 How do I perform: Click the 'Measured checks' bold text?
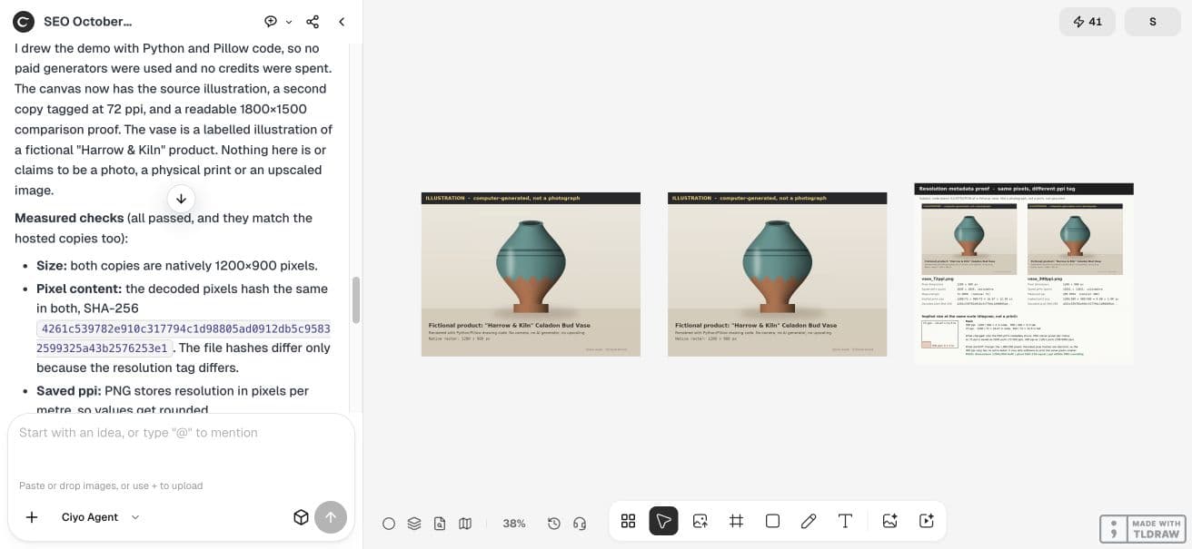click(x=69, y=218)
